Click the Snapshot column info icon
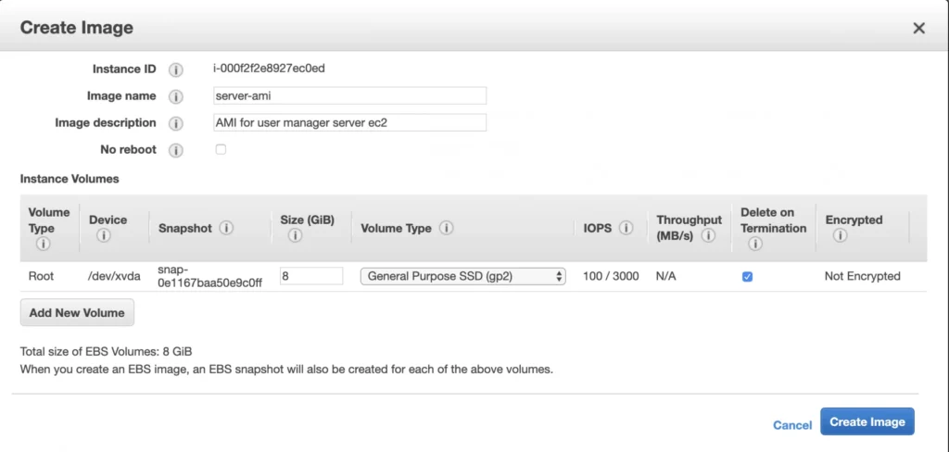 [x=226, y=228]
